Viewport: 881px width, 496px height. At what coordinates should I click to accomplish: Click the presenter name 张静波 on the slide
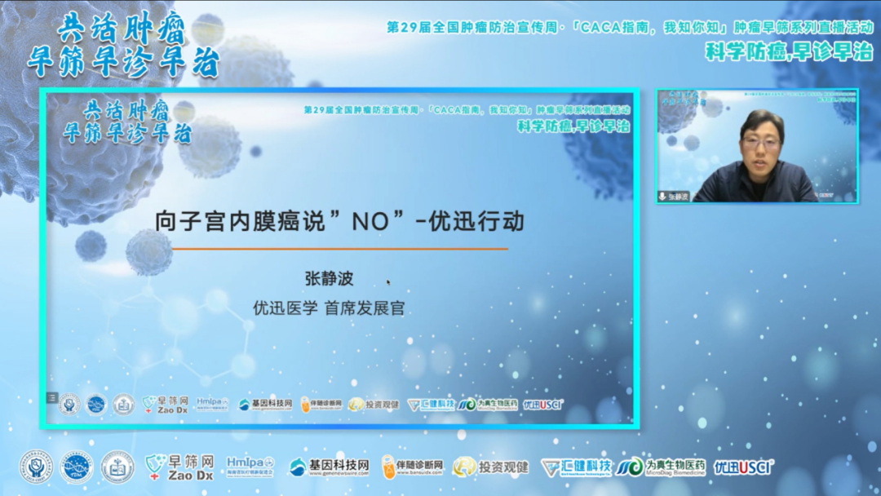pos(330,279)
